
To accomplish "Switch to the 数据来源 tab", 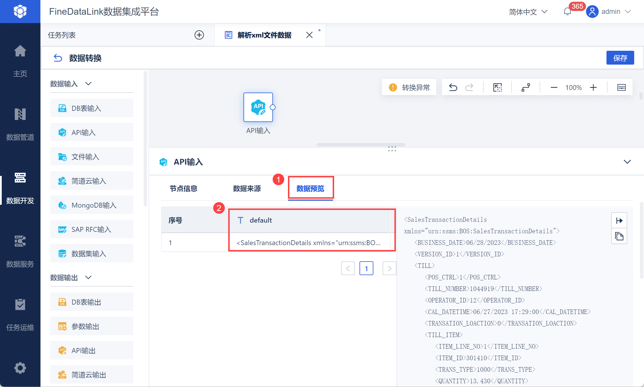I will 247,189.
